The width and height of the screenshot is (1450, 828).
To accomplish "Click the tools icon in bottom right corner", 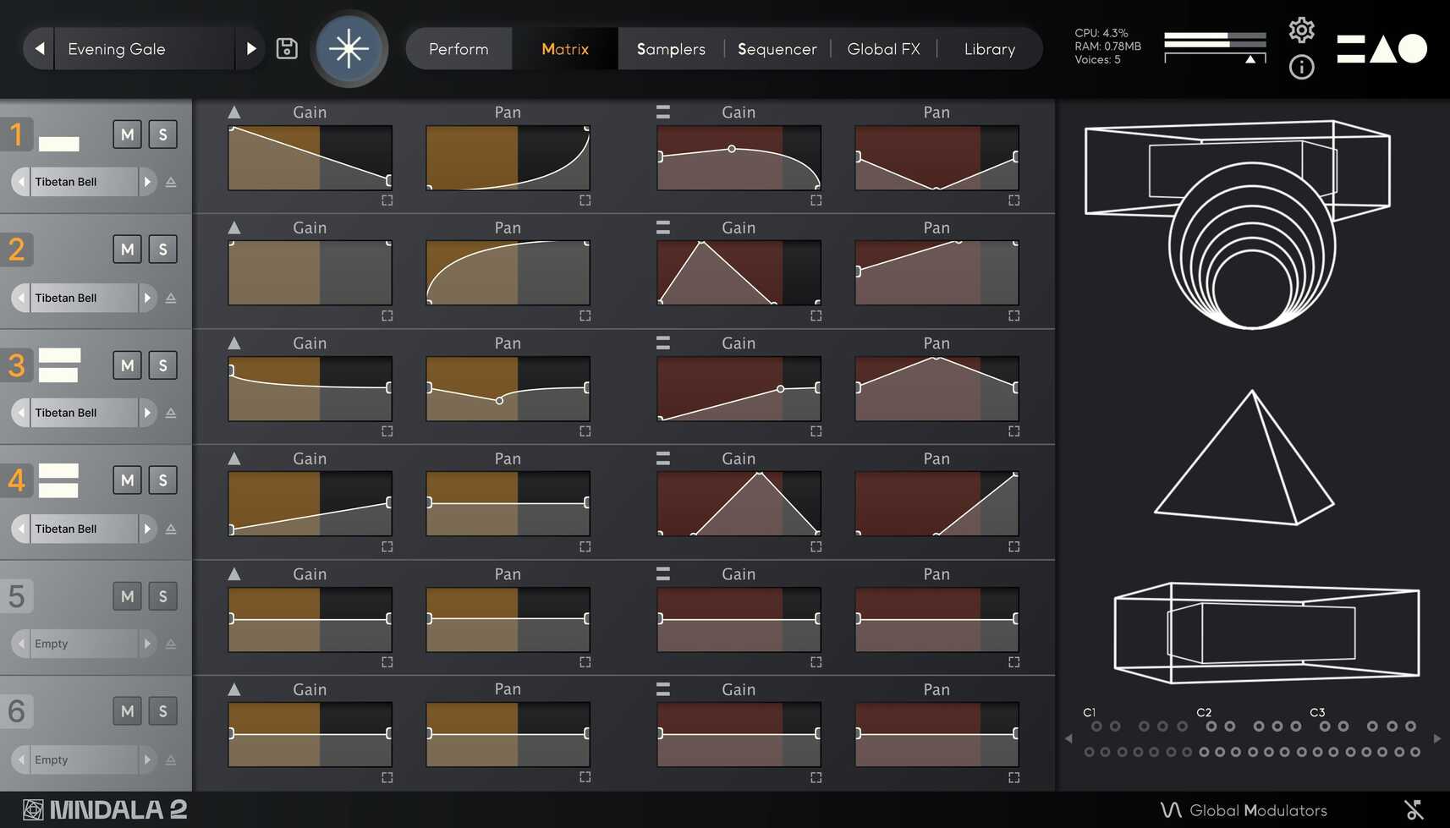I will [1413, 809].
